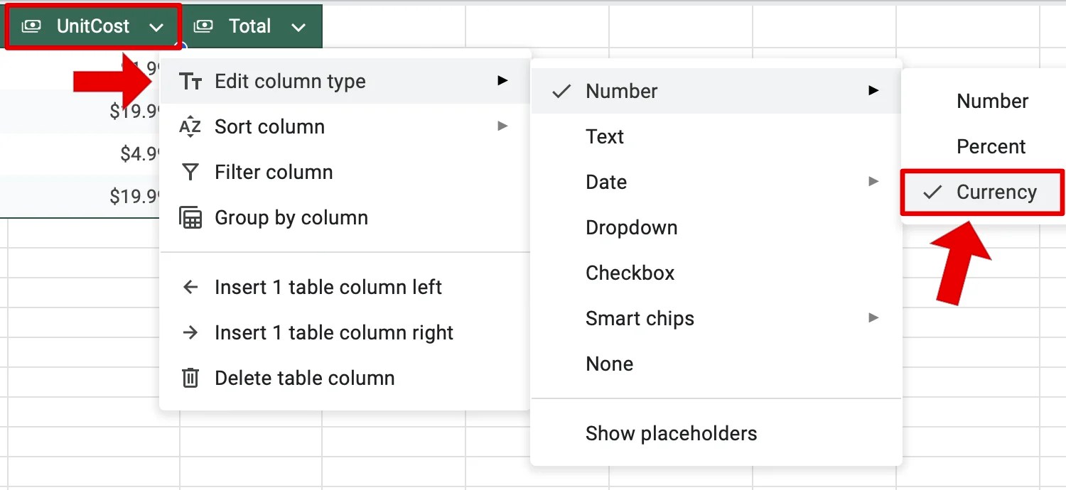Click the grid icon beside Group by column
The width and height of the screenshot is (1066, 490).
pyautogui.click(x=190, y=217)
